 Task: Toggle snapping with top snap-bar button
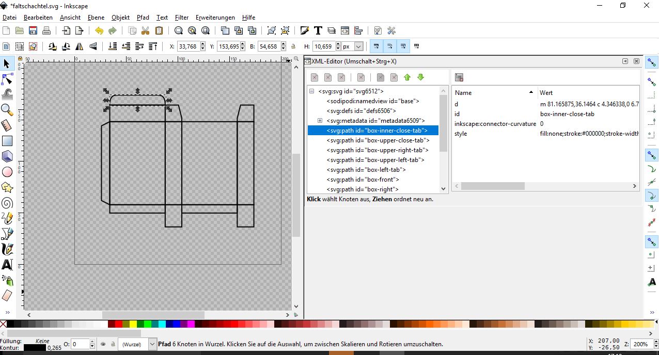(651, 61)
